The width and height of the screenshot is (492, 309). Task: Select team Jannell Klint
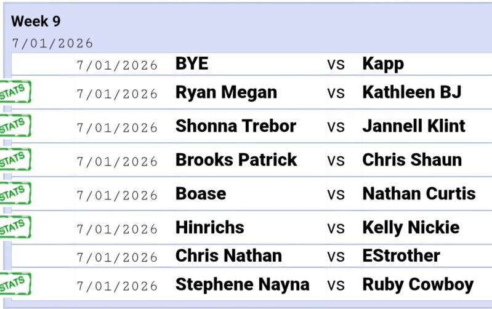(x=414, y=126)
